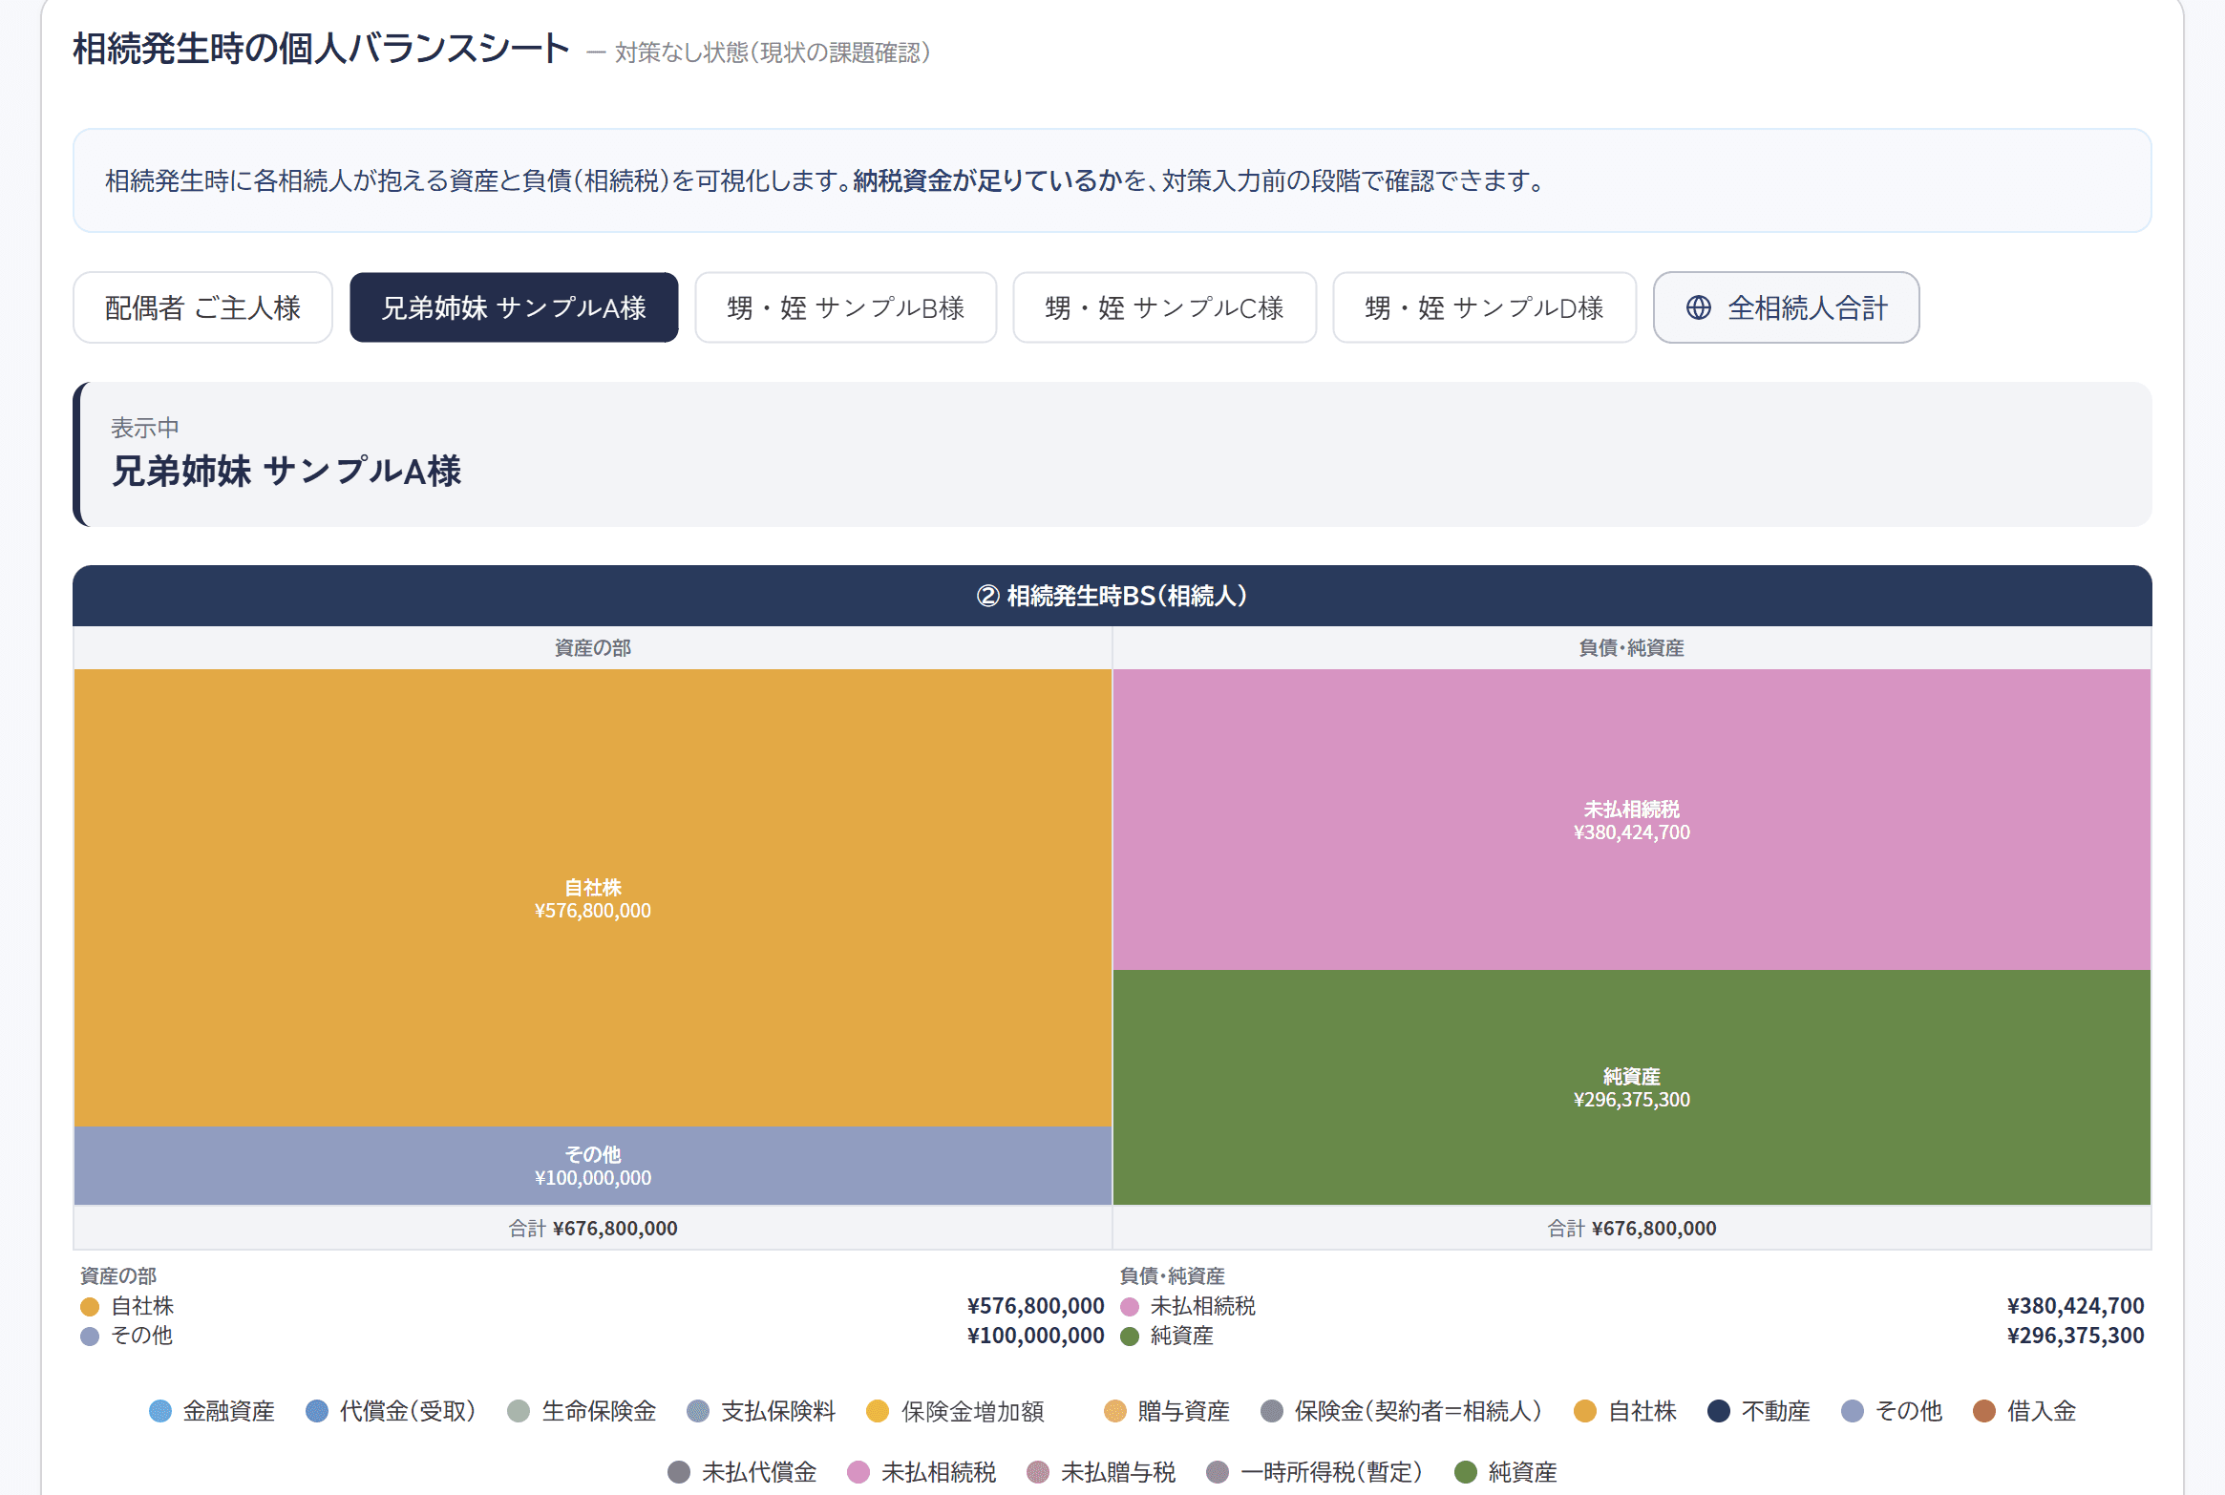Screen dimensions: 2225x1495
Task: Click the 負債・純資産 column header
Action: click(1631, 648)
